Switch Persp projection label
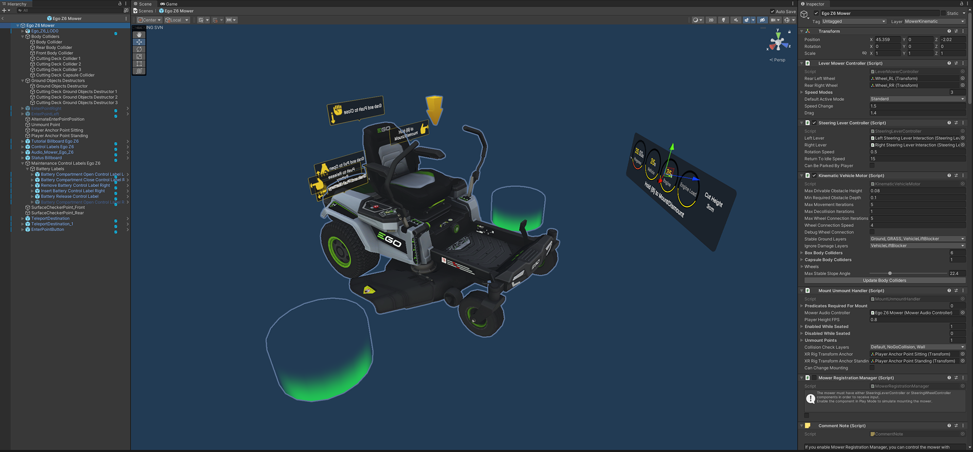973x452 pixels. [777, 60]
